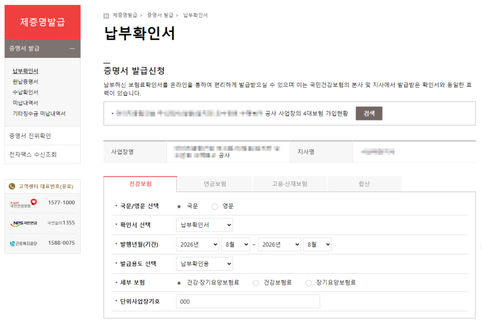The width and height of the screenshot is (482, 325).
Task: Click 증명서 발급 in breadcrumb
Action: point(160,15)
